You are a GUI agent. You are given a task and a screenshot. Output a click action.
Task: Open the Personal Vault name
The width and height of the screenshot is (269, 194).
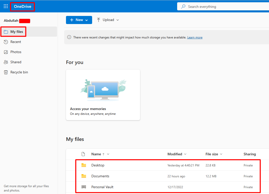coord(102,187)
